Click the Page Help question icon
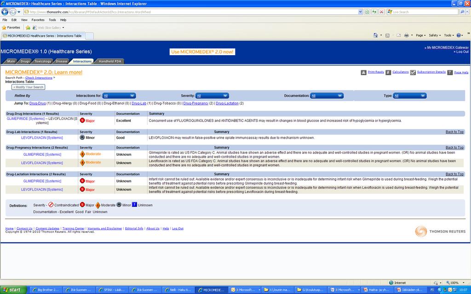This screenshot has width=471, height=294. 450,72
